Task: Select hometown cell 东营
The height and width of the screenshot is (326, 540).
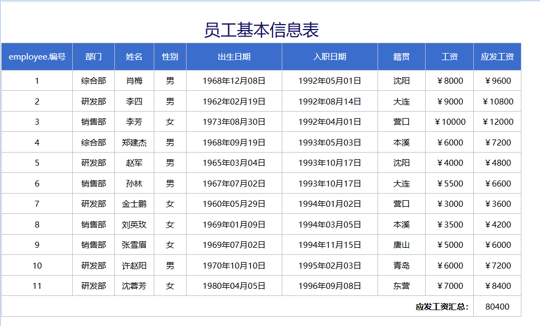Action: click(402, 286)
